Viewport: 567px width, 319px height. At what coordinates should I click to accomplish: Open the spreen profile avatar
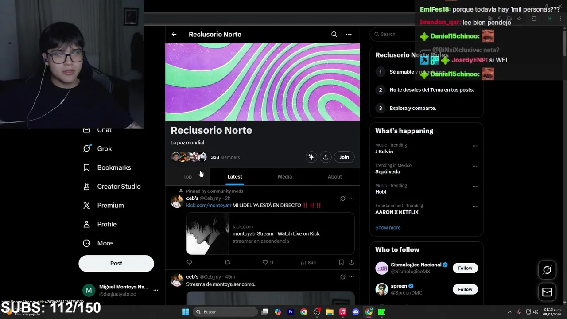(381, 289)
